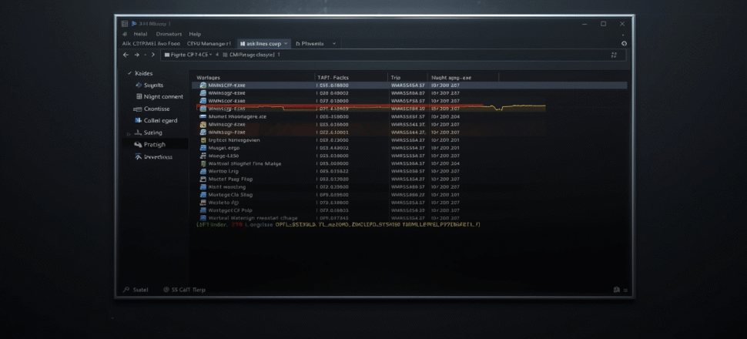Click 'SS CalT Tlerp' in the status bar

[189, 290]
